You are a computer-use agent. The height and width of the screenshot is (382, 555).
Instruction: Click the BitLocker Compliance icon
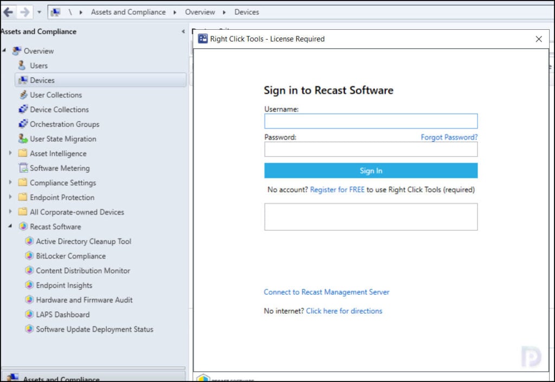29,256
